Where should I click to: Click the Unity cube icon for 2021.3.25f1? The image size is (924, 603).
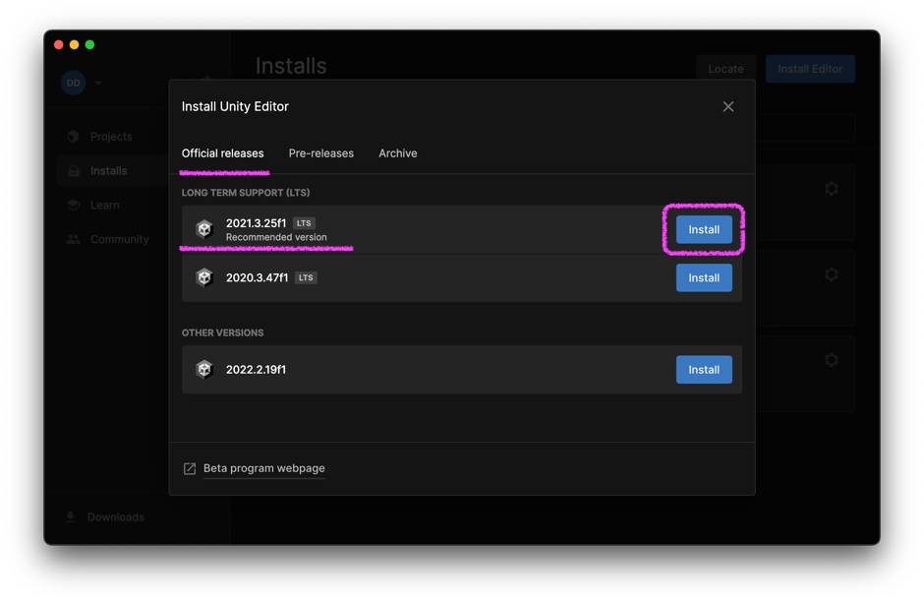pyautogui.click(x=203, y=229)
